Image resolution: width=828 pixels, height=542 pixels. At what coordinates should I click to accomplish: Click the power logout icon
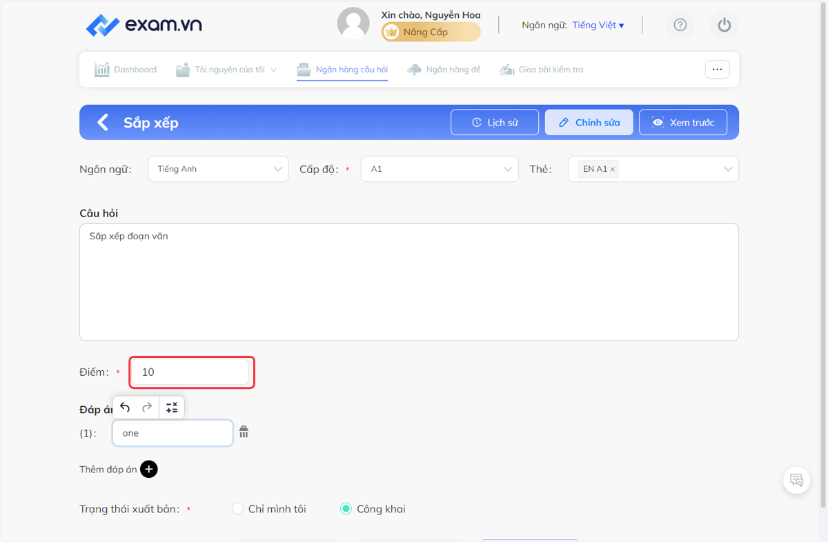[724, 26]
